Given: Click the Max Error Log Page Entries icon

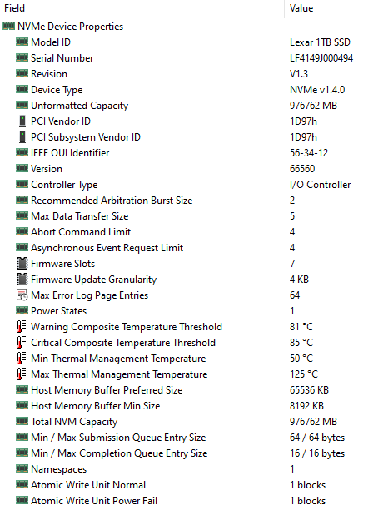Looking at the screenshot, I should [x=22, y=295].
